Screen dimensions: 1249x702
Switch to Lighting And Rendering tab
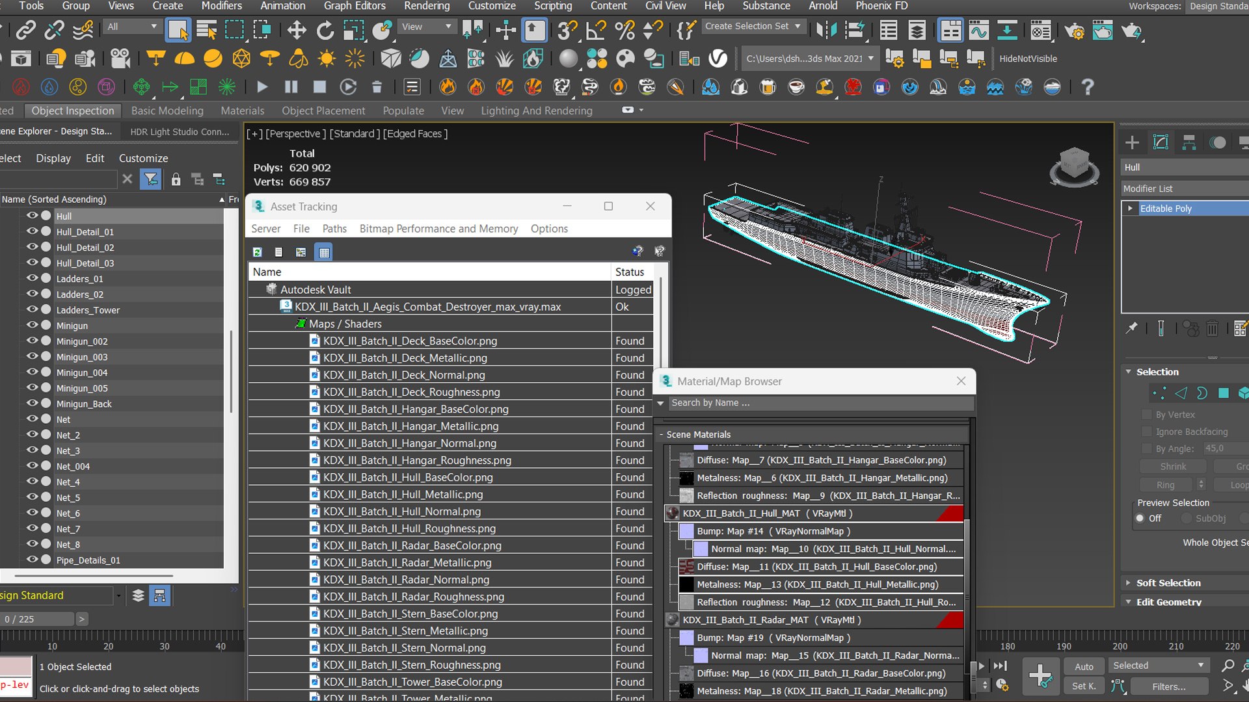(x=537, y=110)
